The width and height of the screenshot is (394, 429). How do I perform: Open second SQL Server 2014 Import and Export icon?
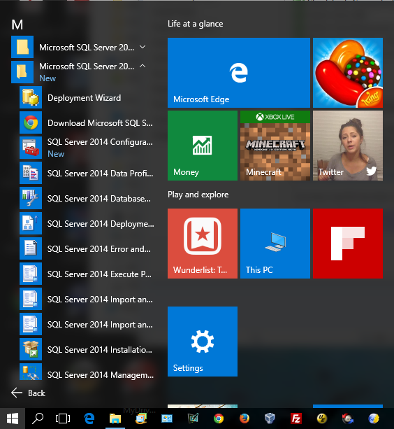31,324
